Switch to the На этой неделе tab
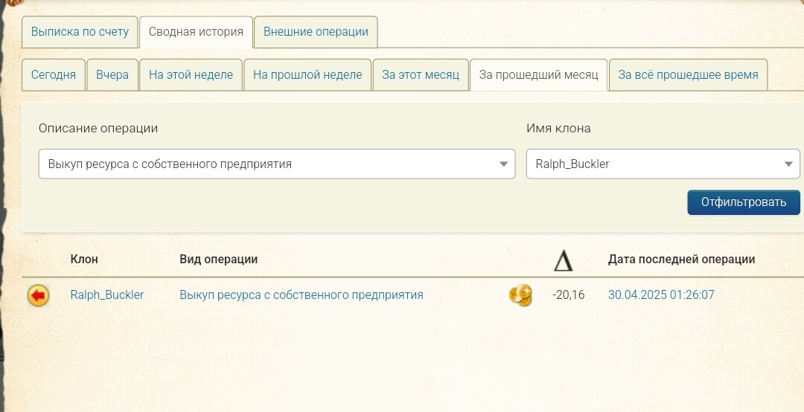The width and height of the screenshot is (804, 412). [191, 75]
